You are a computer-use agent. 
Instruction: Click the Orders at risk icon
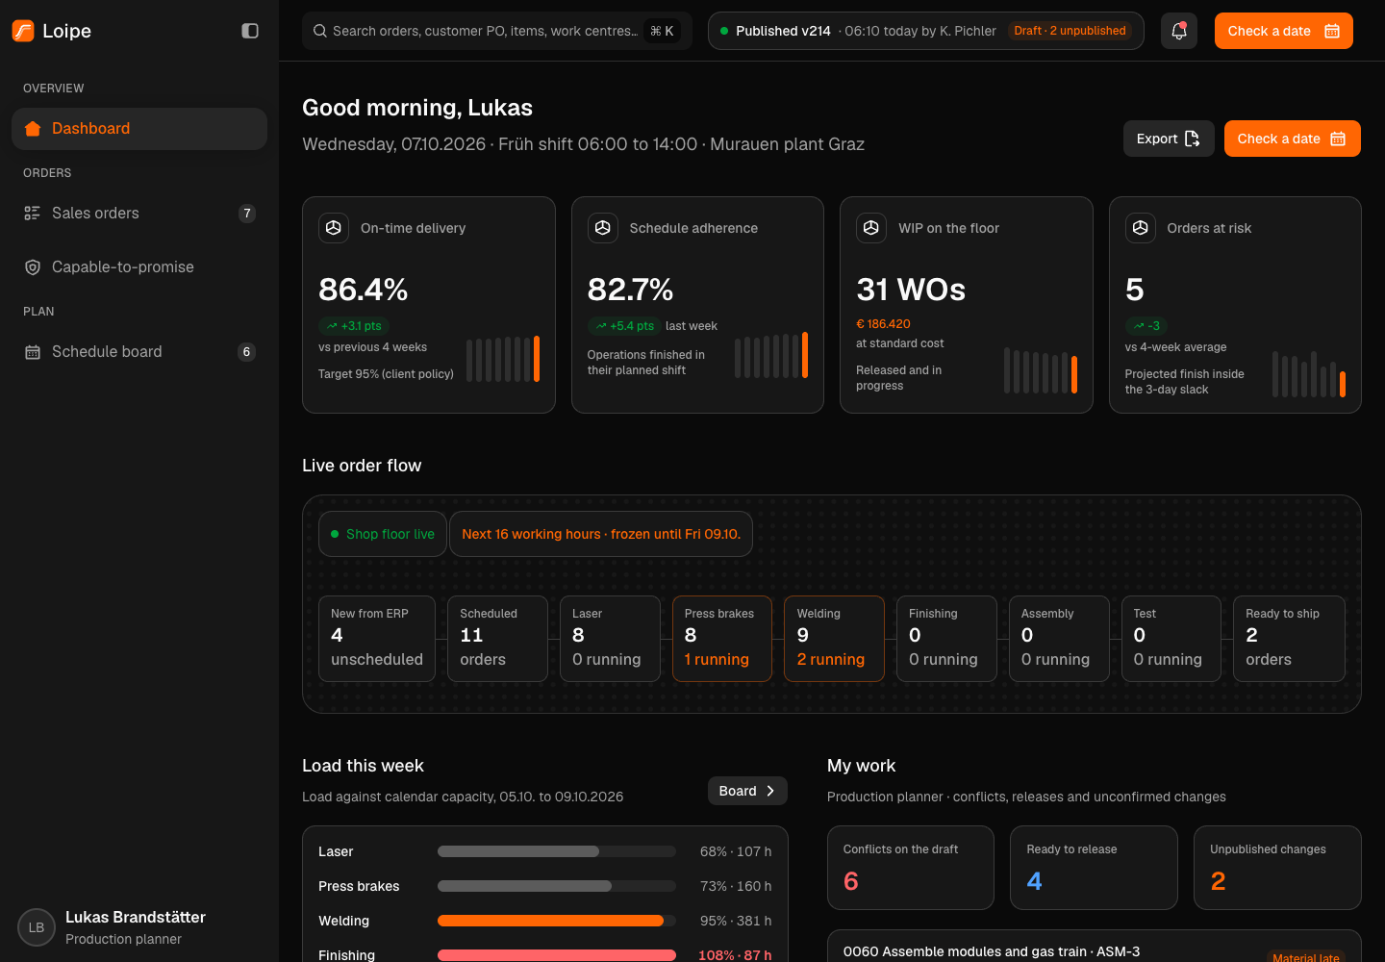[1141, 228]
